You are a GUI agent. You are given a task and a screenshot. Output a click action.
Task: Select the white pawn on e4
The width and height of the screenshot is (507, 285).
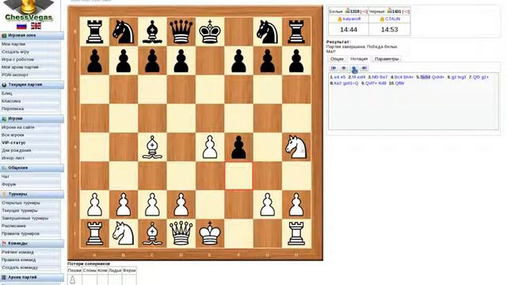[210, 147]
